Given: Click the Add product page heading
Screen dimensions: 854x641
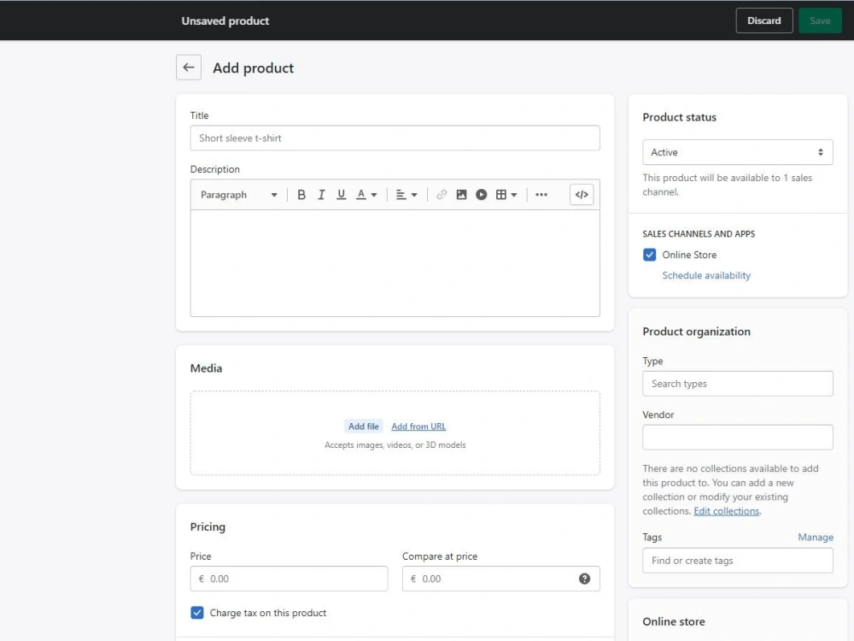Looking at the screenshot, I should pyautogui.click(x=254, y=68).
